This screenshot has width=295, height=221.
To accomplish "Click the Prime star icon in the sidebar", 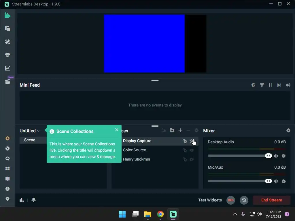I will tap(7, 138).
